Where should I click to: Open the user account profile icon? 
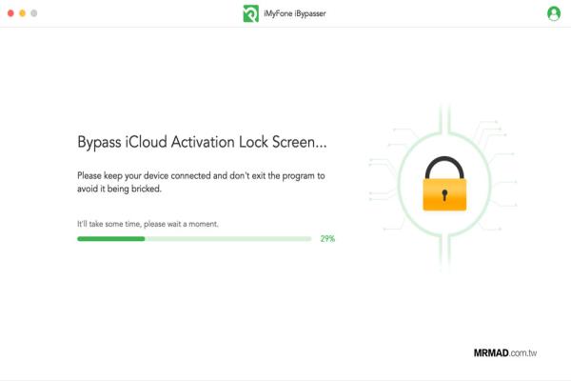[554, 13]
